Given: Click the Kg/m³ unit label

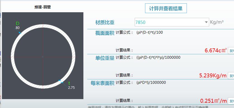Looking at the screenshot, I should 217,22.
